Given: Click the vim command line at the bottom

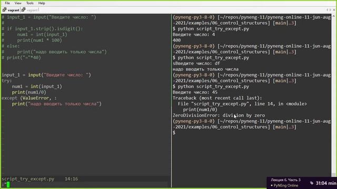Looking at the screenshot, I should (84, 184).
